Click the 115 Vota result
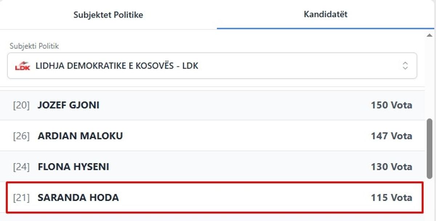436x221 pixels. pyautogui.click(x=391, y=198)
